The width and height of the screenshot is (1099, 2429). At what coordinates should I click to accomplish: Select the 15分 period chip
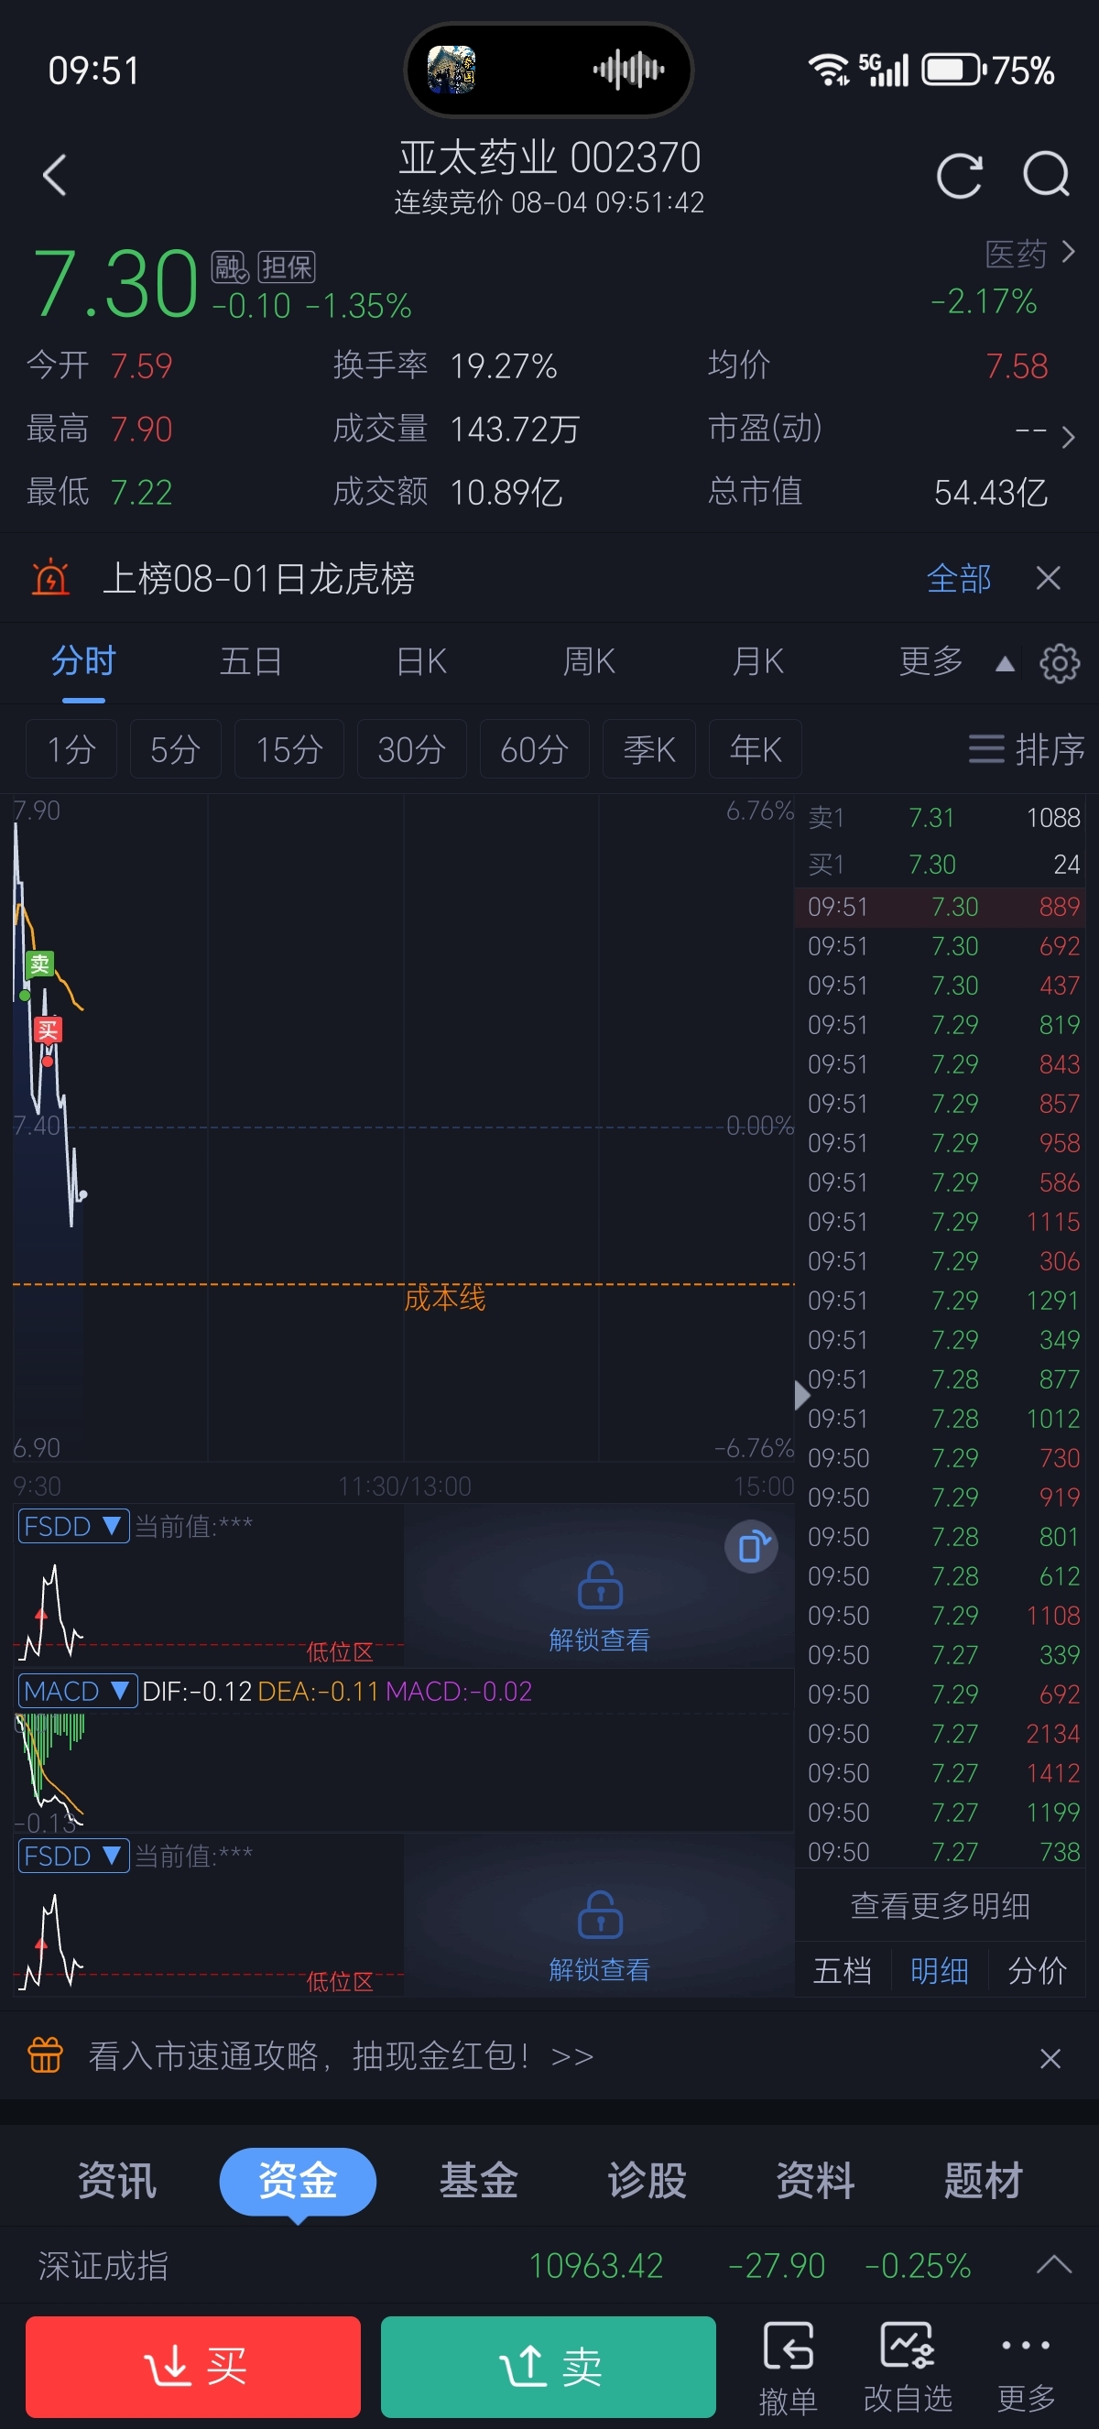pos(289,749)
